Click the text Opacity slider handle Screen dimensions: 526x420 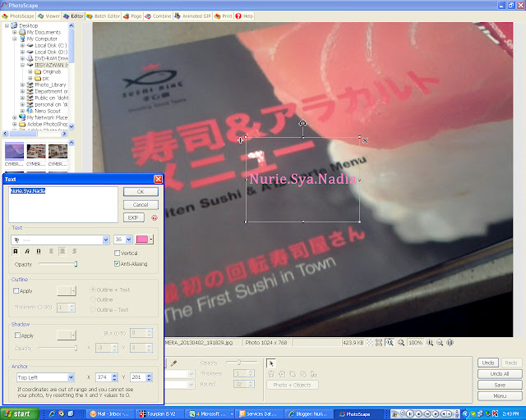point(76,264)
